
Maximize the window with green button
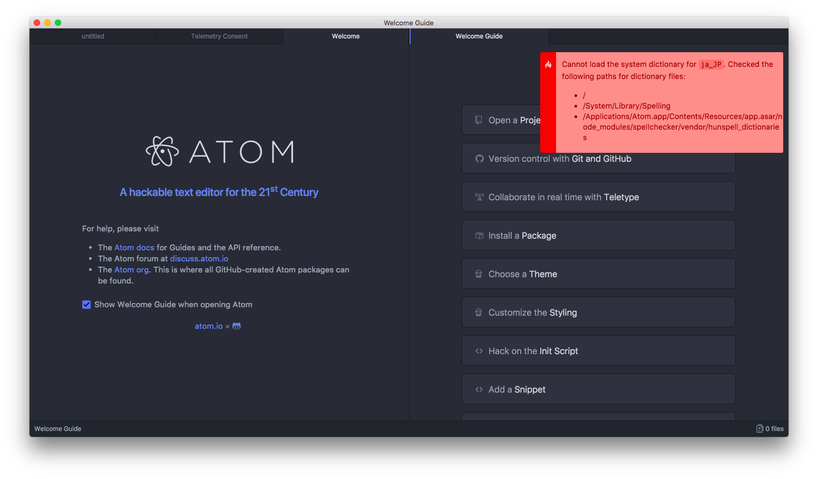pos(58,23)
